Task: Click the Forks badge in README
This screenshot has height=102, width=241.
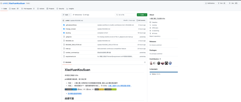Action: (90, 89)
